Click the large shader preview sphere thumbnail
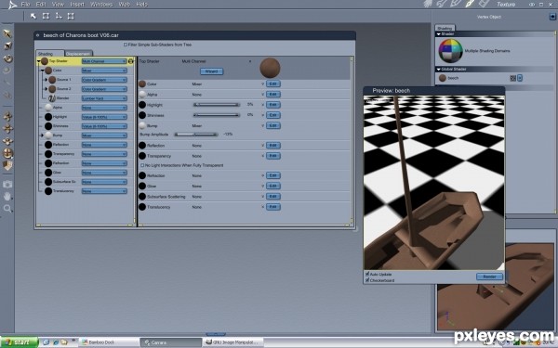Viewport: 558px width, 348px height. (270, 68)
